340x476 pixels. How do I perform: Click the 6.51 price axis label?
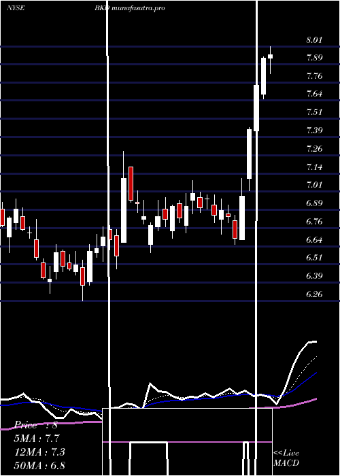pos(314,258)
